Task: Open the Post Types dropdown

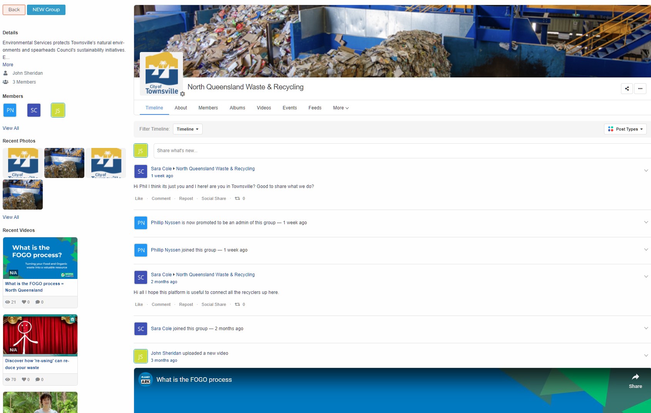Action: 625,129
